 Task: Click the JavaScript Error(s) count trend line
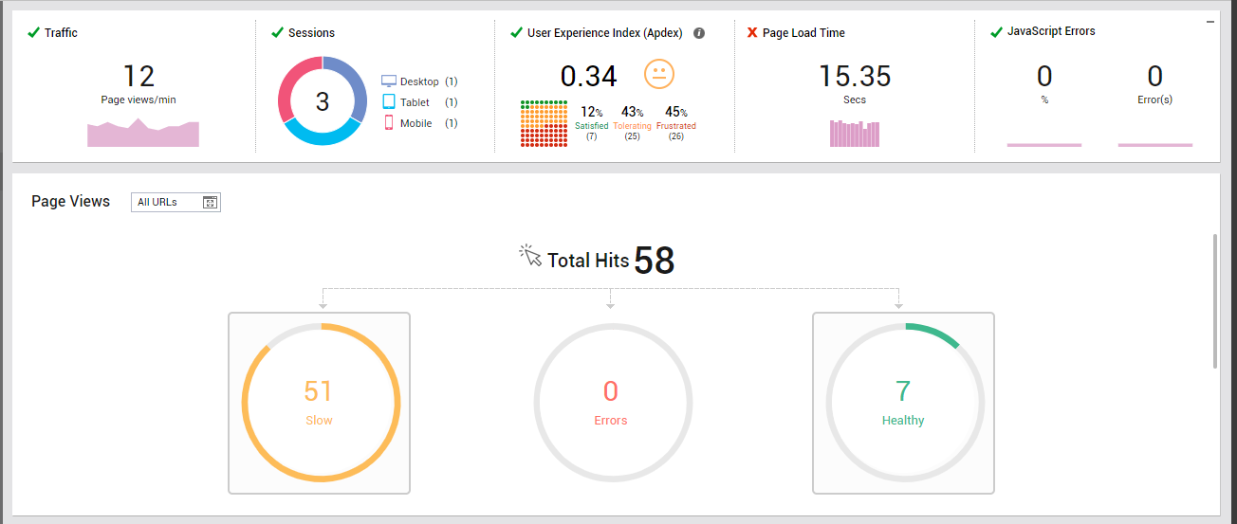click(x=1154, y=145)
